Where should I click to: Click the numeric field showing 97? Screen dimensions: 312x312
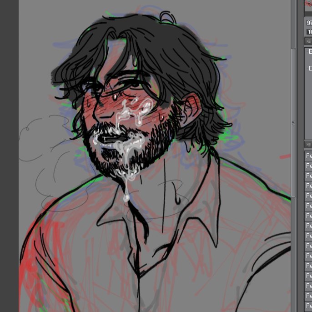click(309, 23)
